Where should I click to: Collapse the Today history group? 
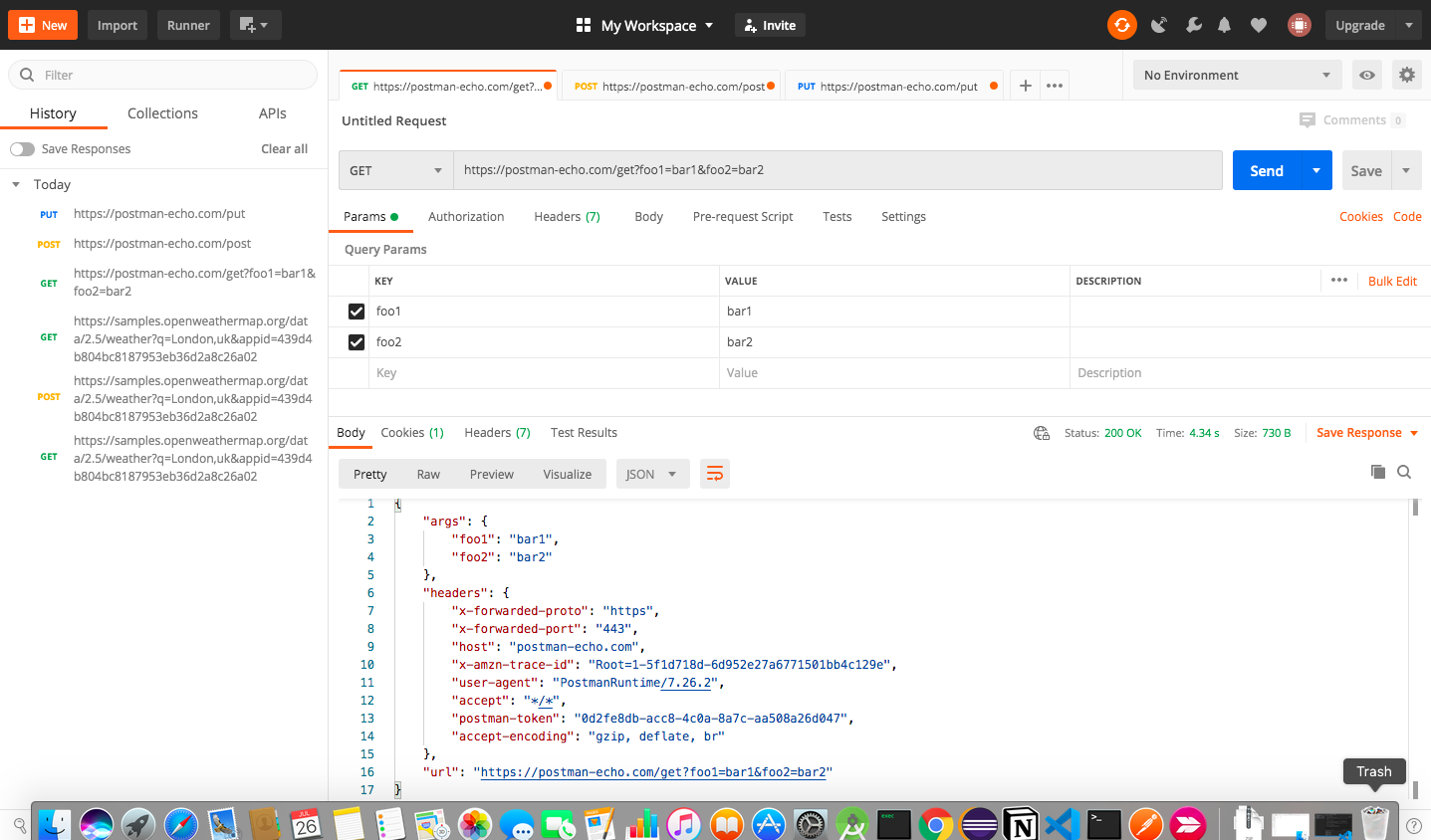click(x=16, y=184)
